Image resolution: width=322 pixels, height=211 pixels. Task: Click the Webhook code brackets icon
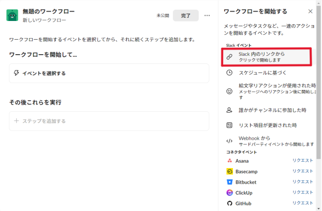[x=229, y=141]
